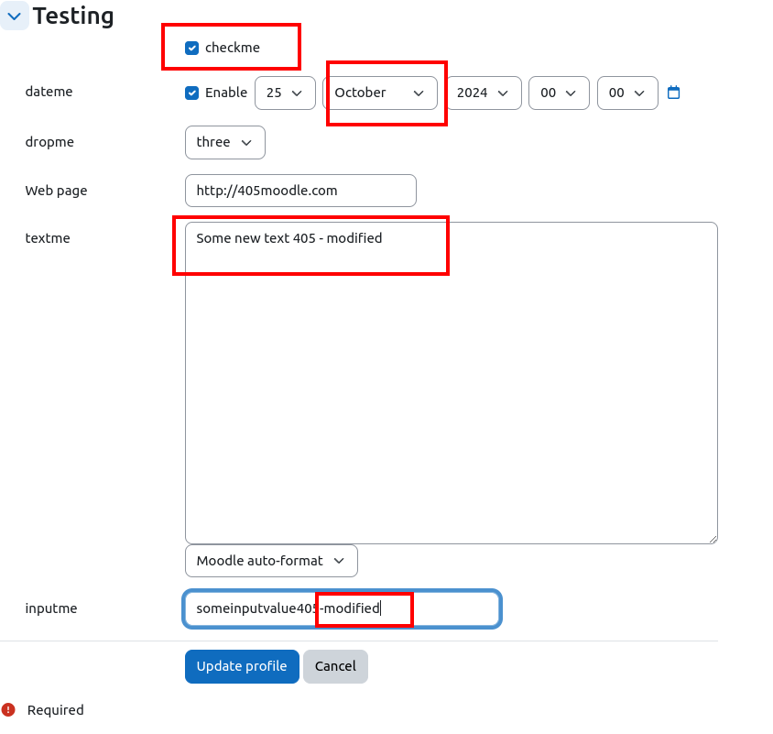The width and height of the screenshot is (773, 734).
Task: Open the October month dropdown
Action: pyautogui.click(x=380, y=93)
